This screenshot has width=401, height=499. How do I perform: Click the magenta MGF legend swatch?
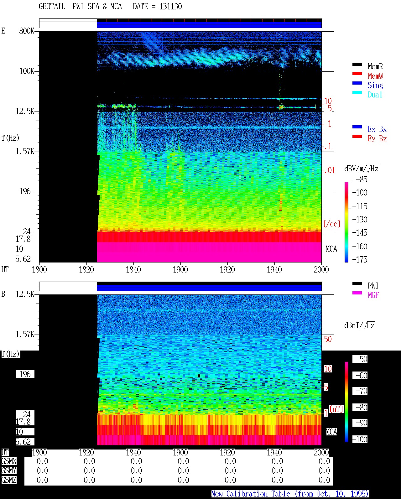click(357, 293)
